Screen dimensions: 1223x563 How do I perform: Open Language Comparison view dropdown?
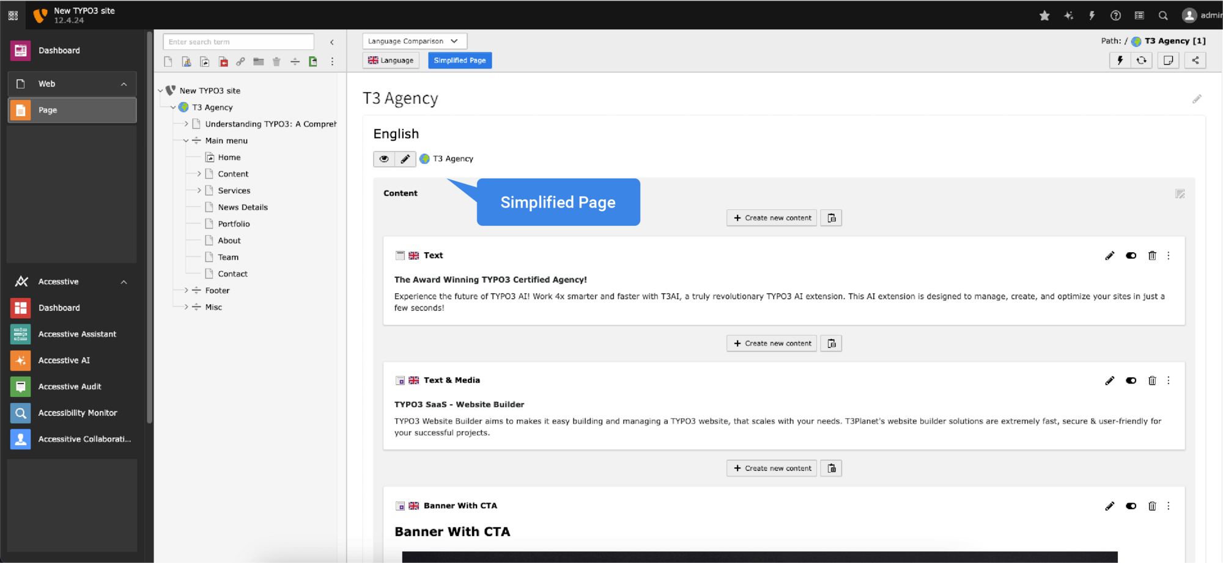[415, 41]
